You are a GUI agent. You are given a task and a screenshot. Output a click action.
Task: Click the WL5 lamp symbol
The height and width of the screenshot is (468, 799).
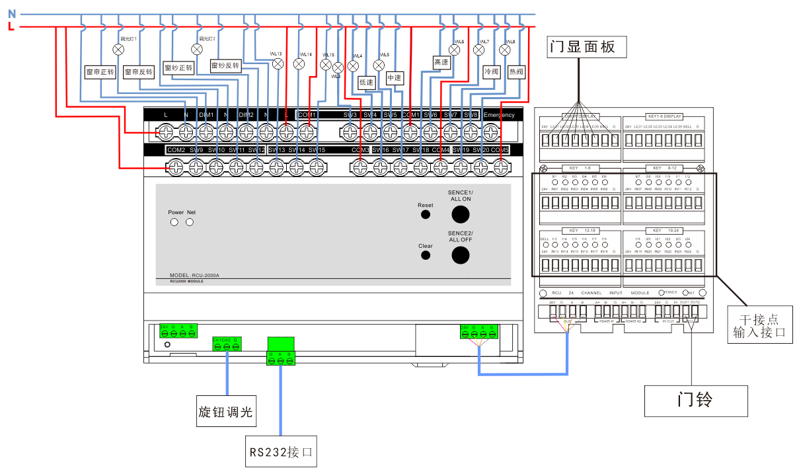379,65
